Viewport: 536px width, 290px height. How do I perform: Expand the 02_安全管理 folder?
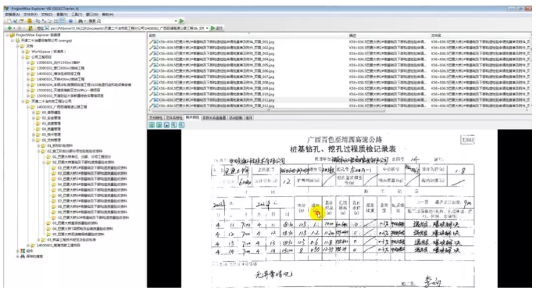coord(34,118)
